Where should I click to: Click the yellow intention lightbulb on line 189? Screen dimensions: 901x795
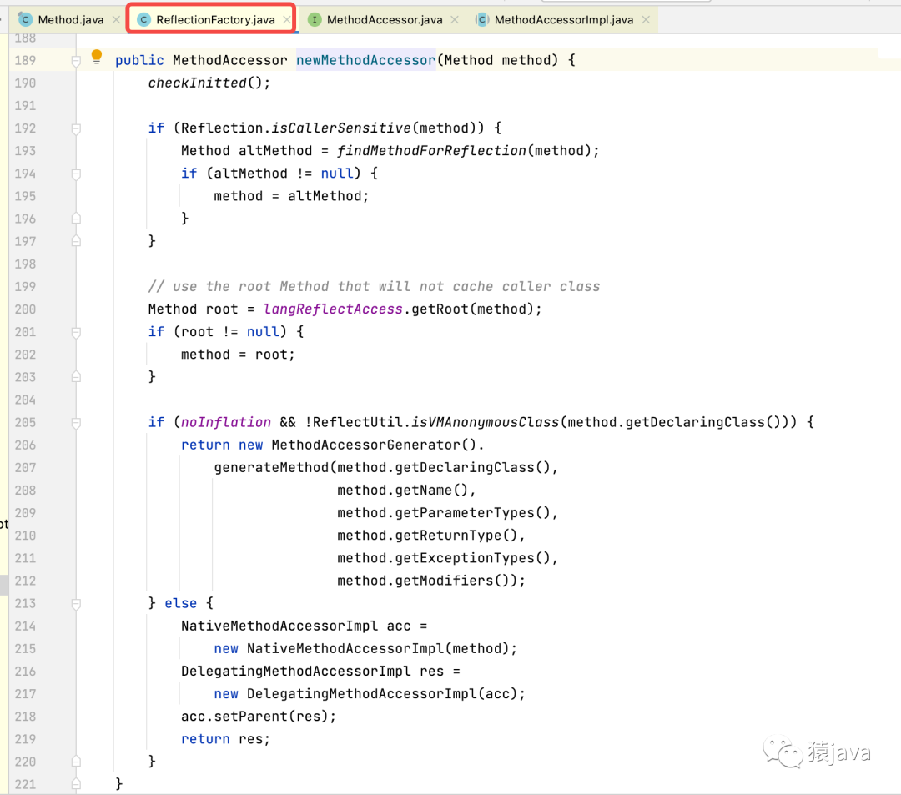97,56
